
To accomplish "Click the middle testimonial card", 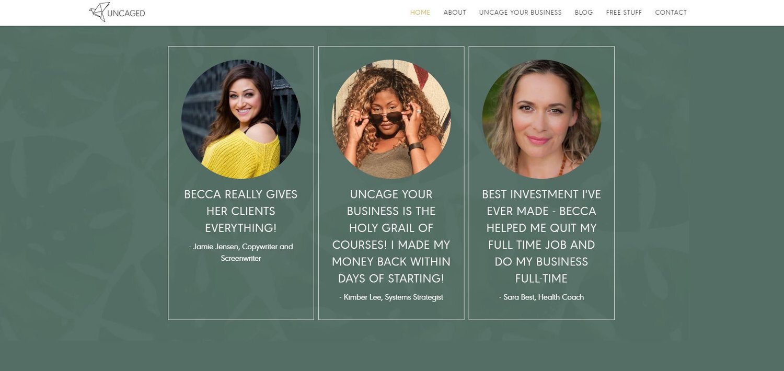I will coord(391,183).
